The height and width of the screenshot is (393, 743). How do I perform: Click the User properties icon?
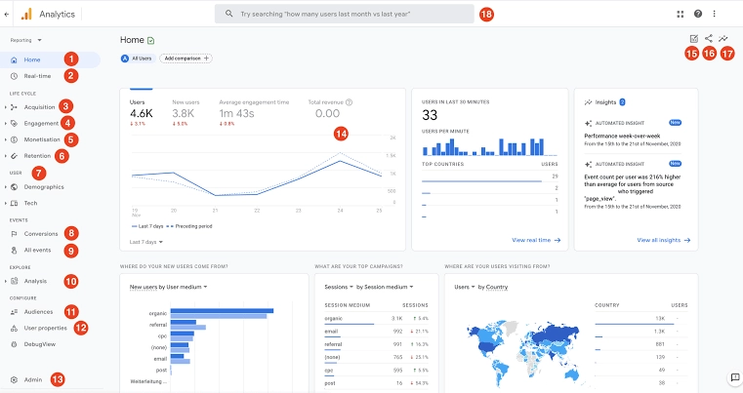pos(15,328)
